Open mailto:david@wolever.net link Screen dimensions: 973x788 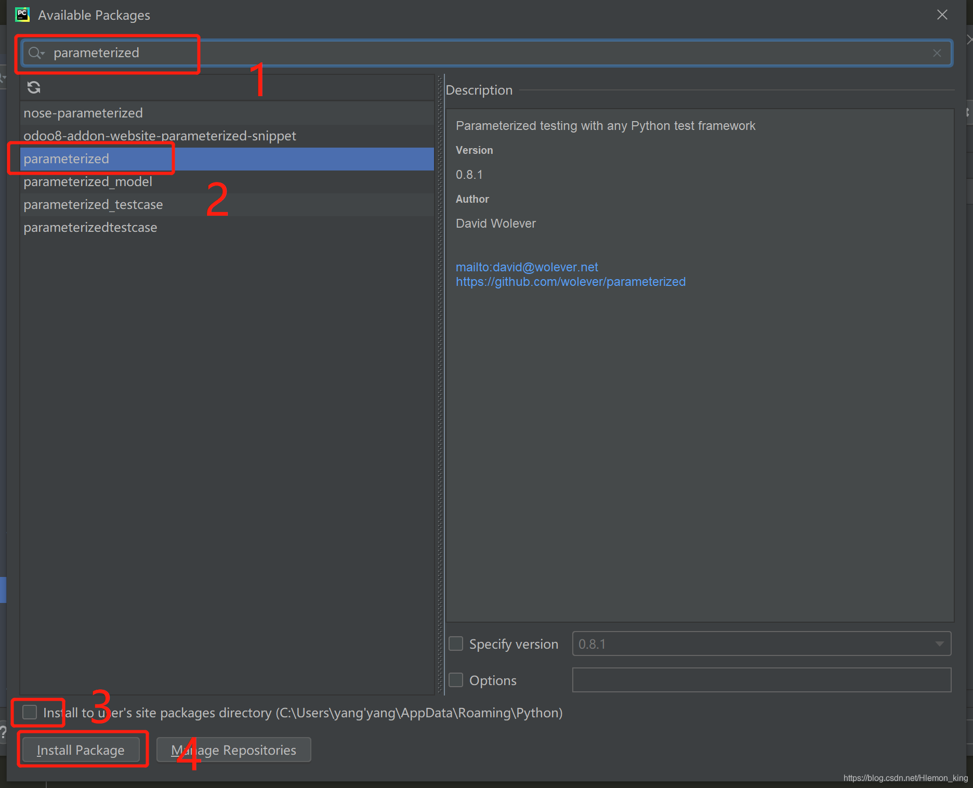coord(527,267)
